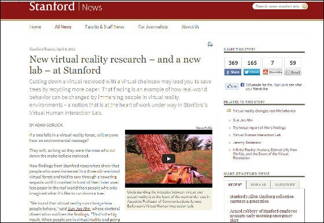
Task: Click the email count 59
Action: (x=293, y=63)
